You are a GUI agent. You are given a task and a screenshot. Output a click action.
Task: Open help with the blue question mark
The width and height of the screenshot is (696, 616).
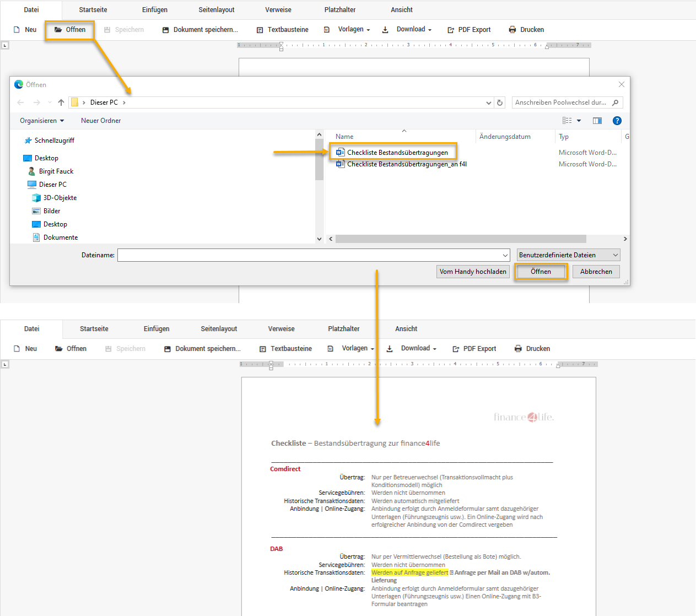[x=617, y=121]
